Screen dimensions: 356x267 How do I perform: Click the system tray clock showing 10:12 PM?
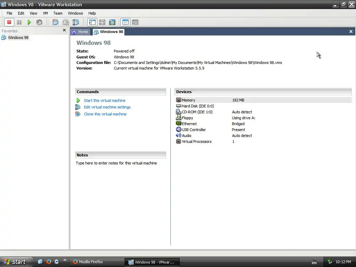(x=343, y=262)
